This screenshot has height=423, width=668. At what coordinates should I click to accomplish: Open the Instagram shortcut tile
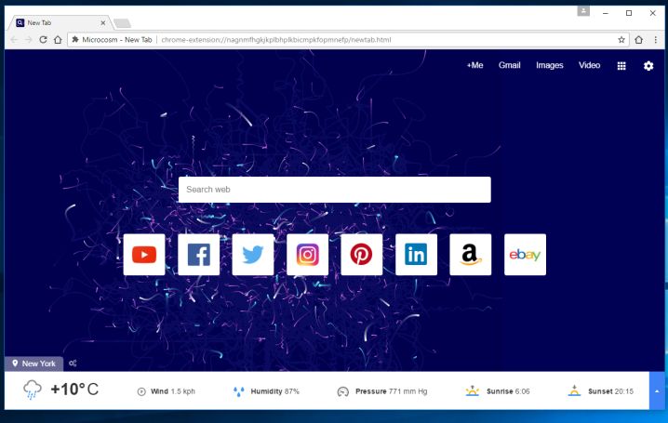(x=308, y=255)
